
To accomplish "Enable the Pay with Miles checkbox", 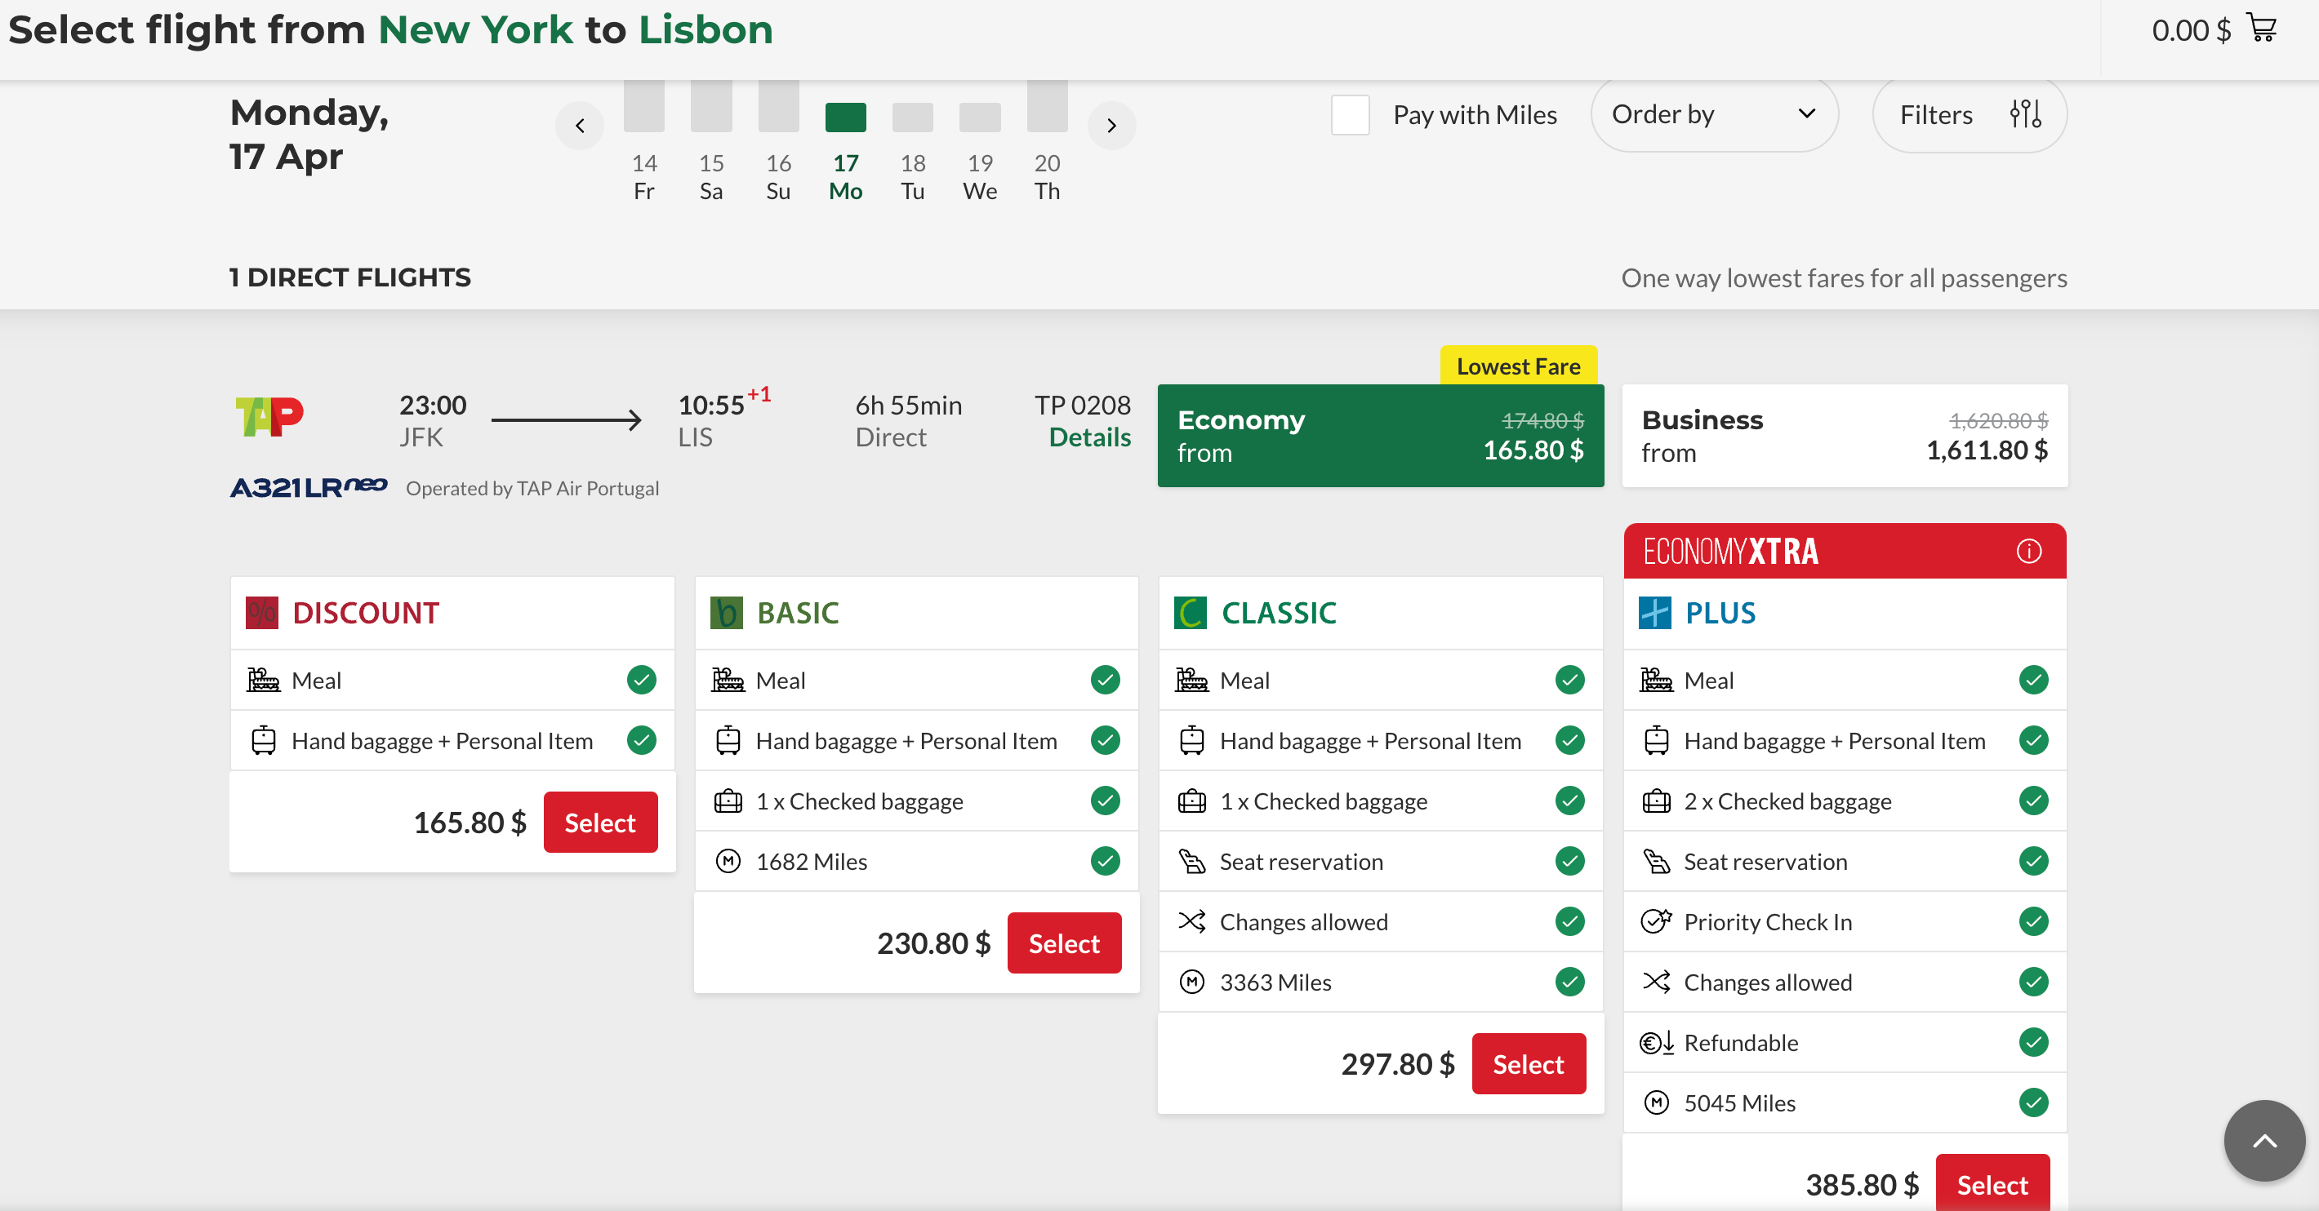I will pyautogui.click(x=1350, y=114).
